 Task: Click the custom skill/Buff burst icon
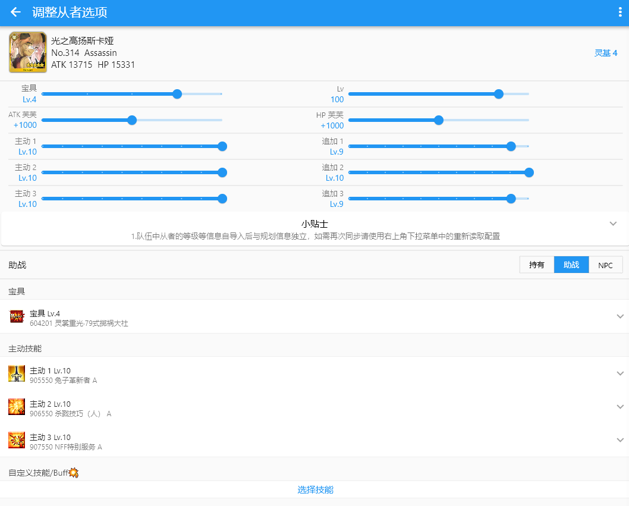coord(73,473)
